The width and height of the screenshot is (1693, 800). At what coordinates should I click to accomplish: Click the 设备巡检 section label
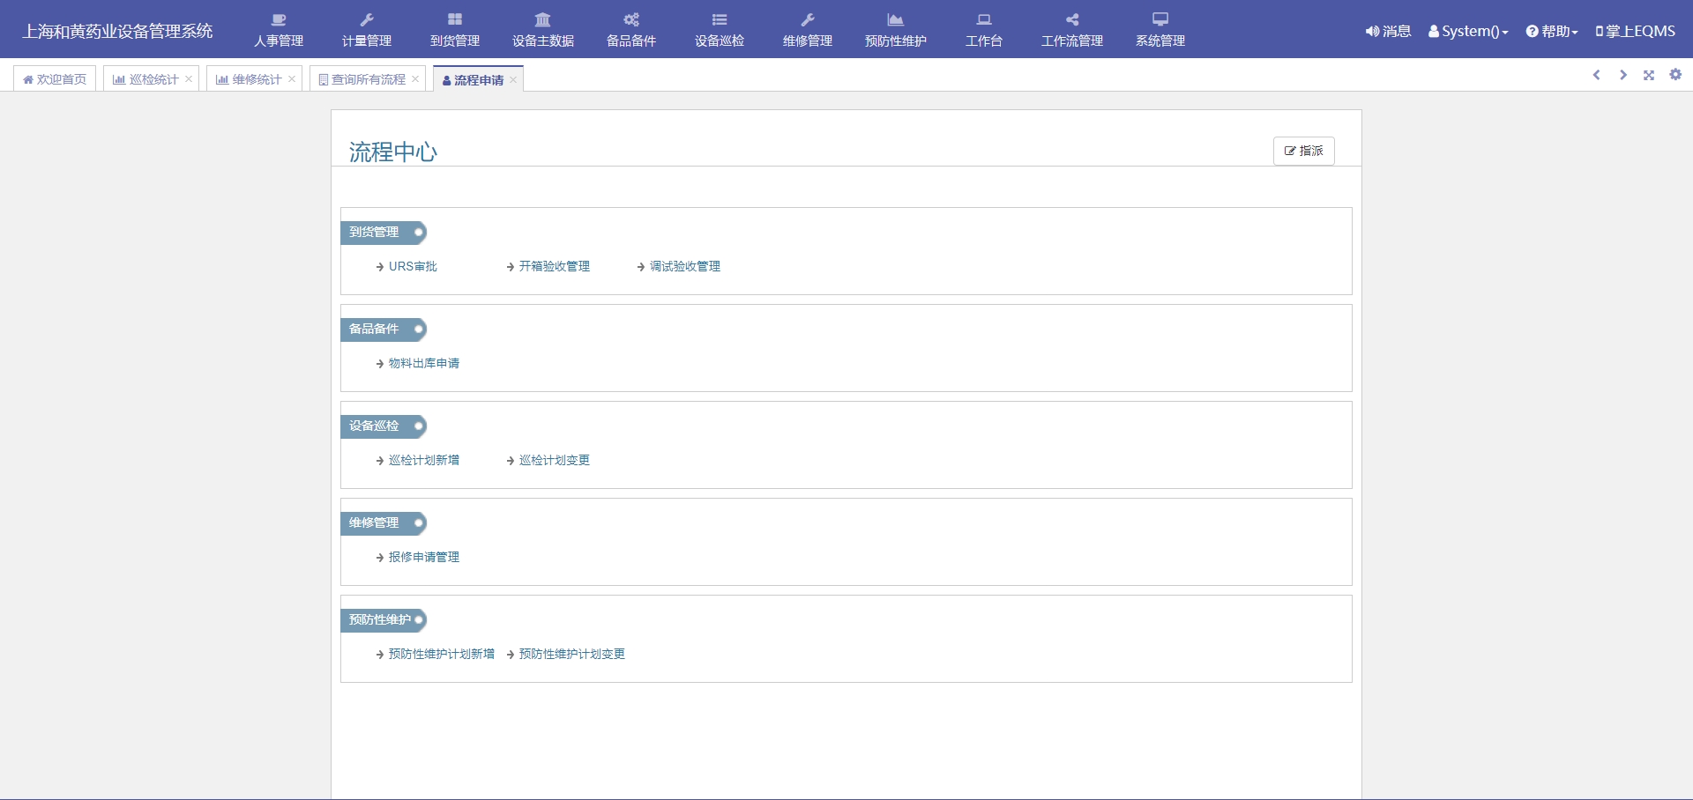coord(383,426)
